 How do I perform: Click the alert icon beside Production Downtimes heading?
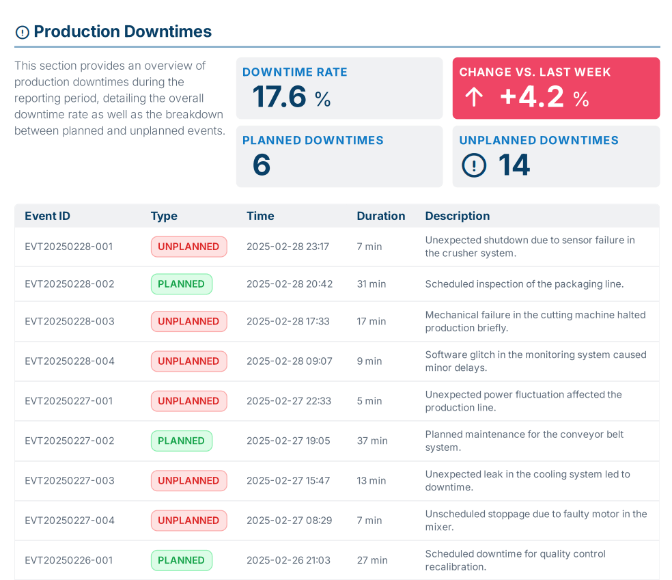coord(22,32)
